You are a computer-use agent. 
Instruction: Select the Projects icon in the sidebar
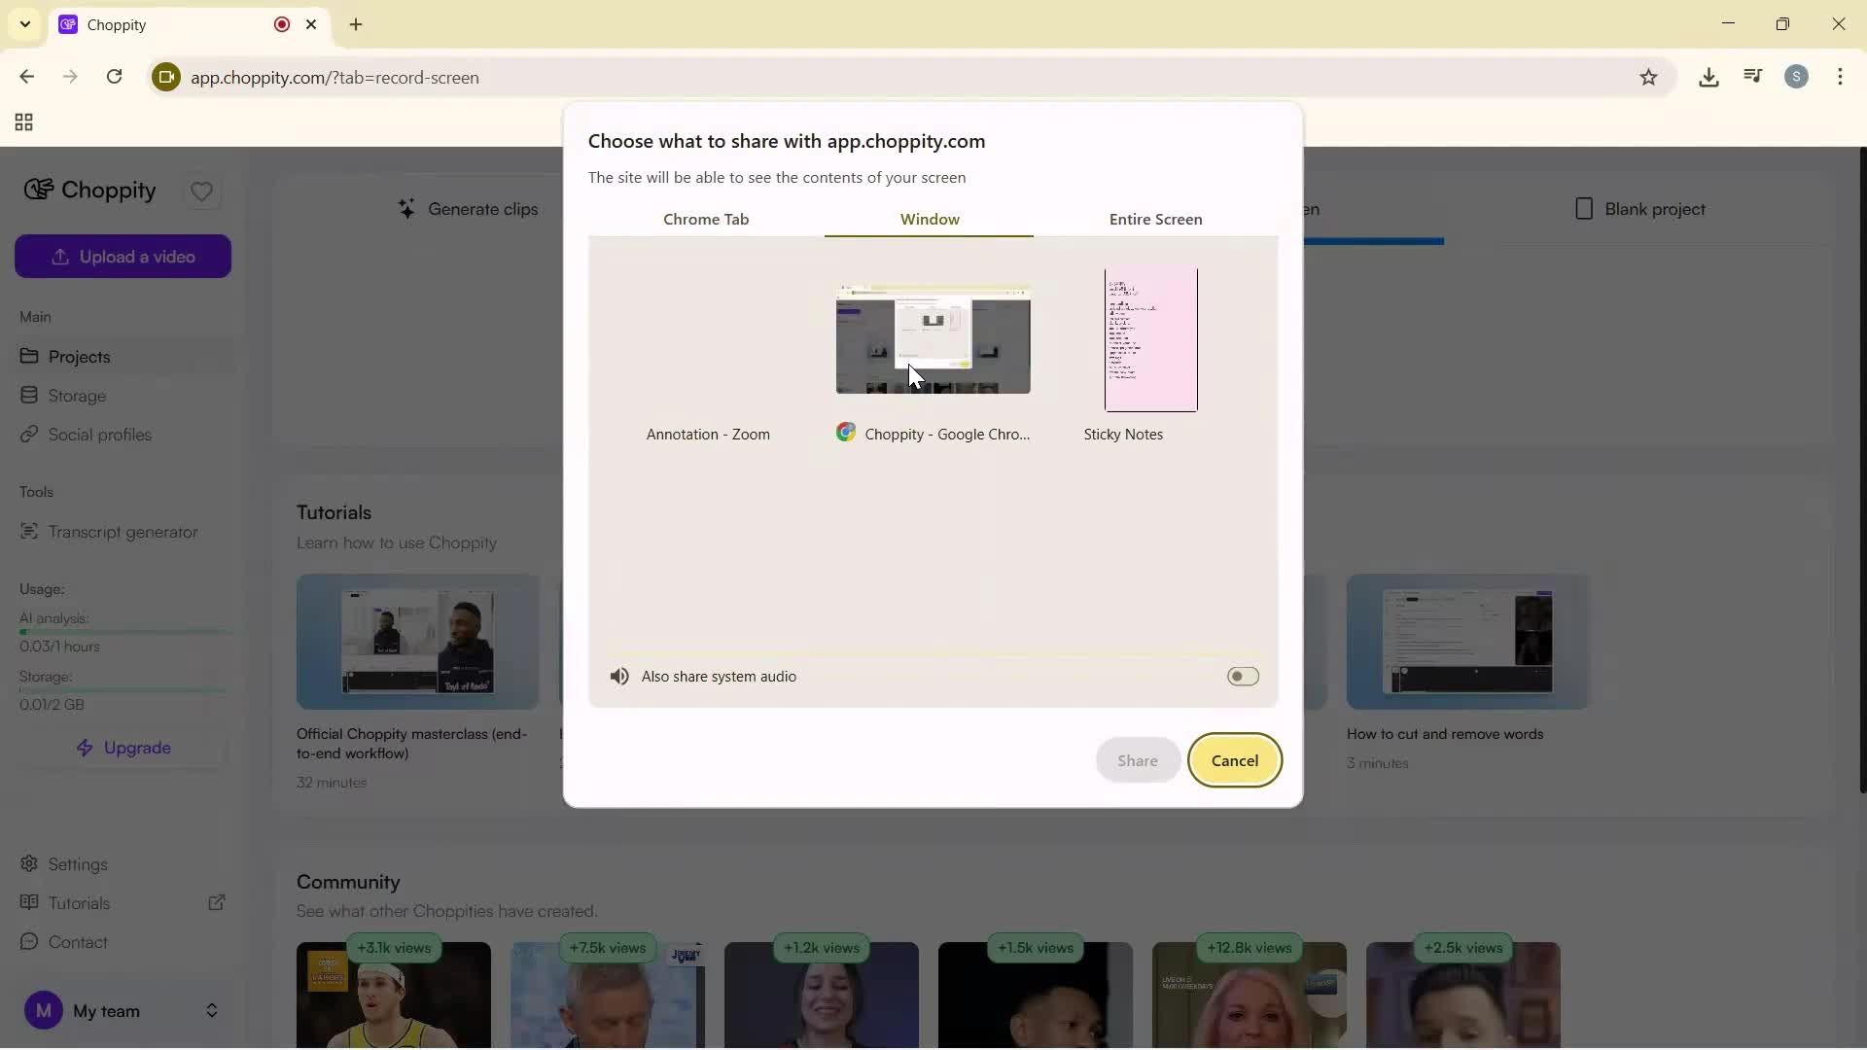point(30,357)
